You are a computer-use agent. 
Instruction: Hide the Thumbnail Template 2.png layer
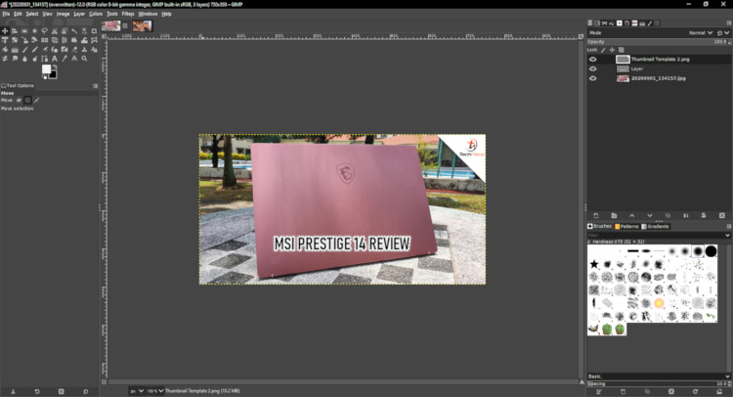point(593,60)
